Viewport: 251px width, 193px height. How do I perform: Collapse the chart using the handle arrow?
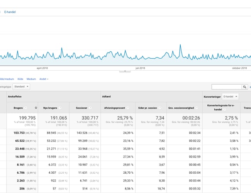tap(125, 71)
